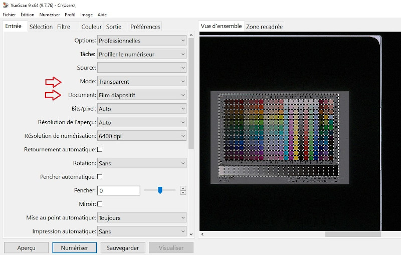Open the Numériser menu in menu bar

[50, 15]
